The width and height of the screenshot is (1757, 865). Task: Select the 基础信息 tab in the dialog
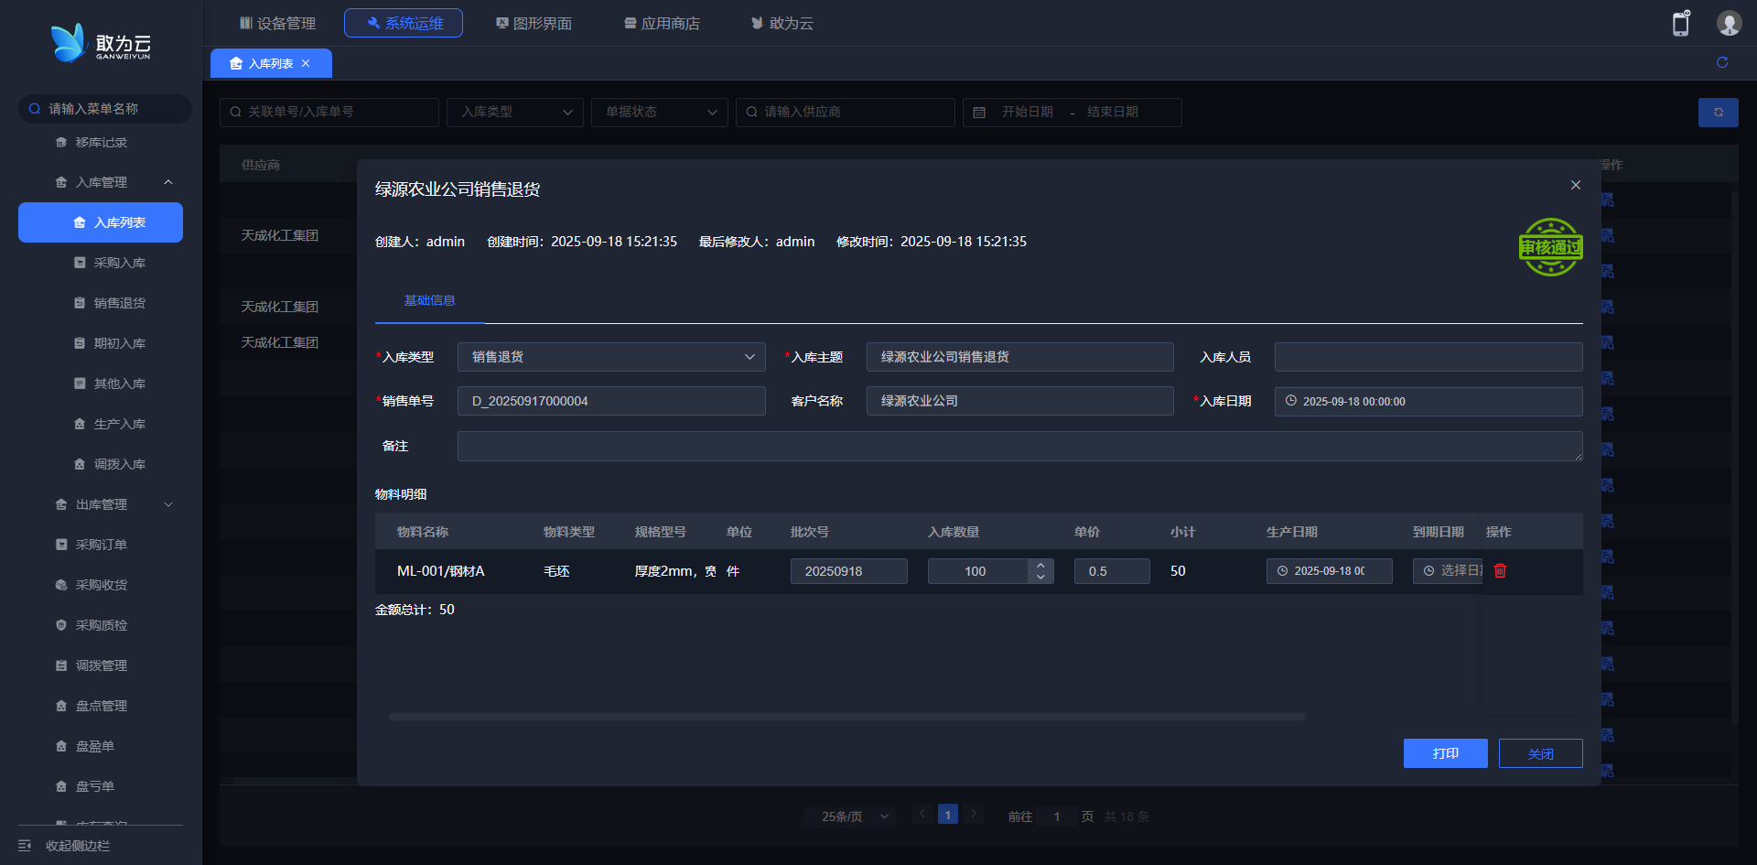click(x=429, y=300)
